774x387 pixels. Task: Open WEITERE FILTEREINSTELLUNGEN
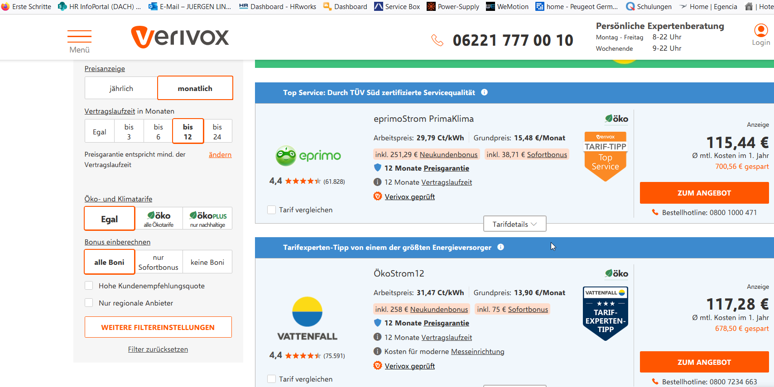pos(158,327)
